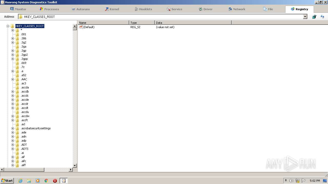Click tree scrollbar up arrow
The height and width of the screenshot is (184, 328).
coord(75,26)
